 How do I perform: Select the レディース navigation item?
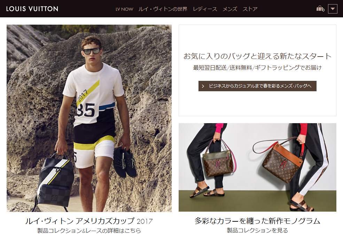tap(205, 9)
